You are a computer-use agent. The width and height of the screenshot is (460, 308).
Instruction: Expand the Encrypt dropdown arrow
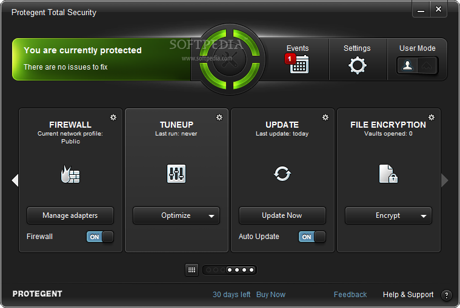click(423, 216)
